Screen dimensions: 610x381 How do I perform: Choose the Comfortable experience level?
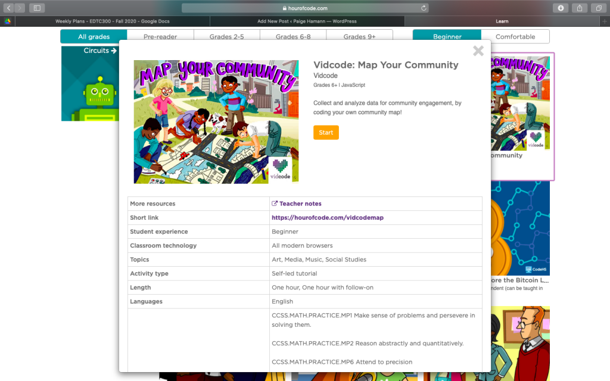click(x=515, y=36)
